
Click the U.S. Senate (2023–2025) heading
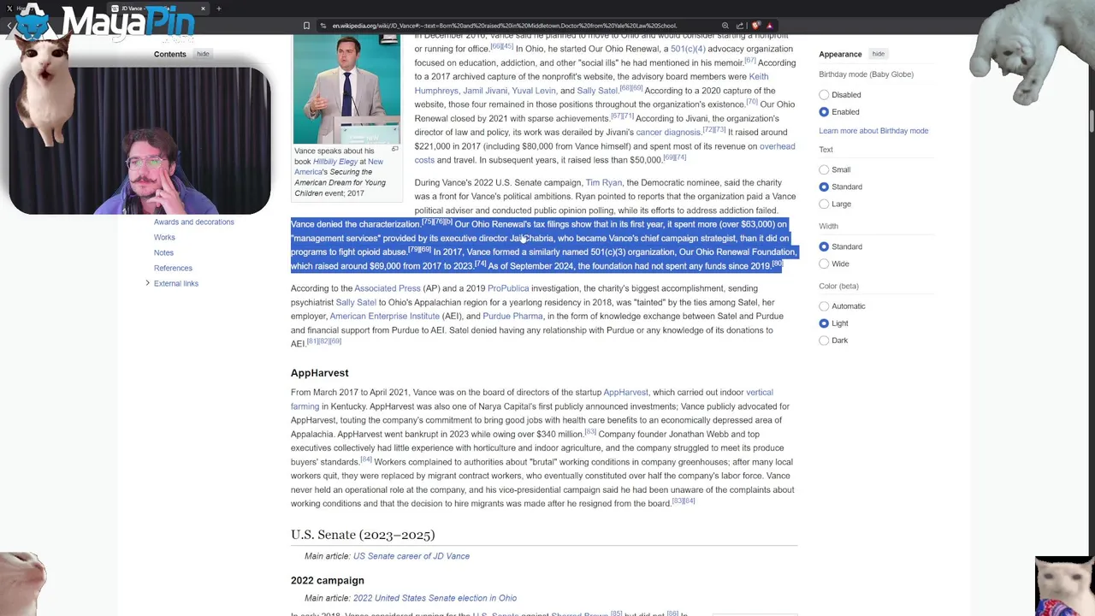[363, 535]
